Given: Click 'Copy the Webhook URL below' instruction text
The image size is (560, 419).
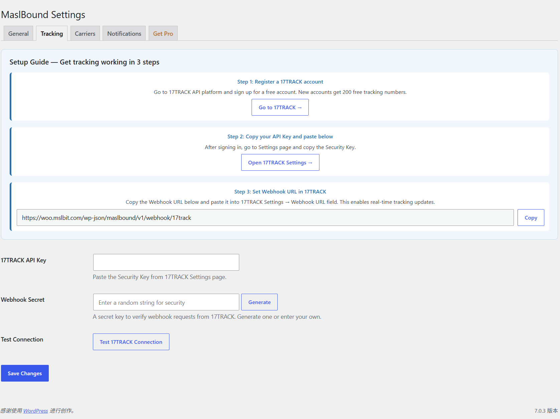Looking at the screenshot, I should point(280,202).
